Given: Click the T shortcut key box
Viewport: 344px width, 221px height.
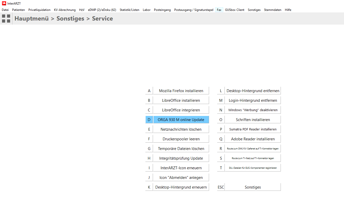Looking at the screenshot, I should tap(221, 168).
